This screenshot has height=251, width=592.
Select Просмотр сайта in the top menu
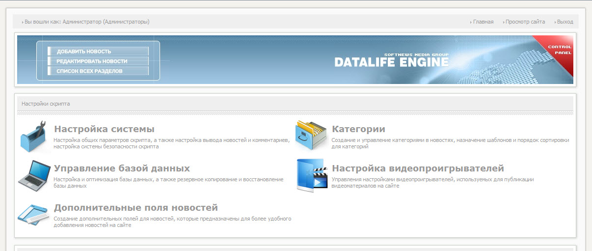click(x=525, y=22)
